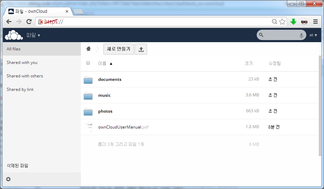The height and width of the screenshot is (189, 324).
Task: Click the music folder icon
Action: pos(88,95)
